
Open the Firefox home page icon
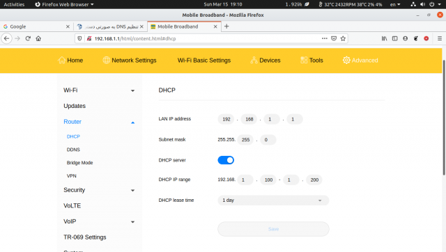[38, 38]
